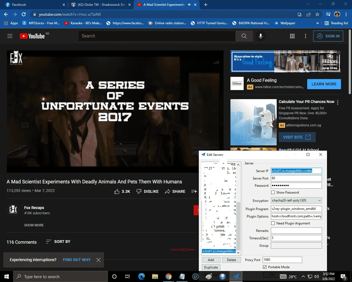
Task: Switch to Globe TM Shadowsock tab
Action: (101, 5)
